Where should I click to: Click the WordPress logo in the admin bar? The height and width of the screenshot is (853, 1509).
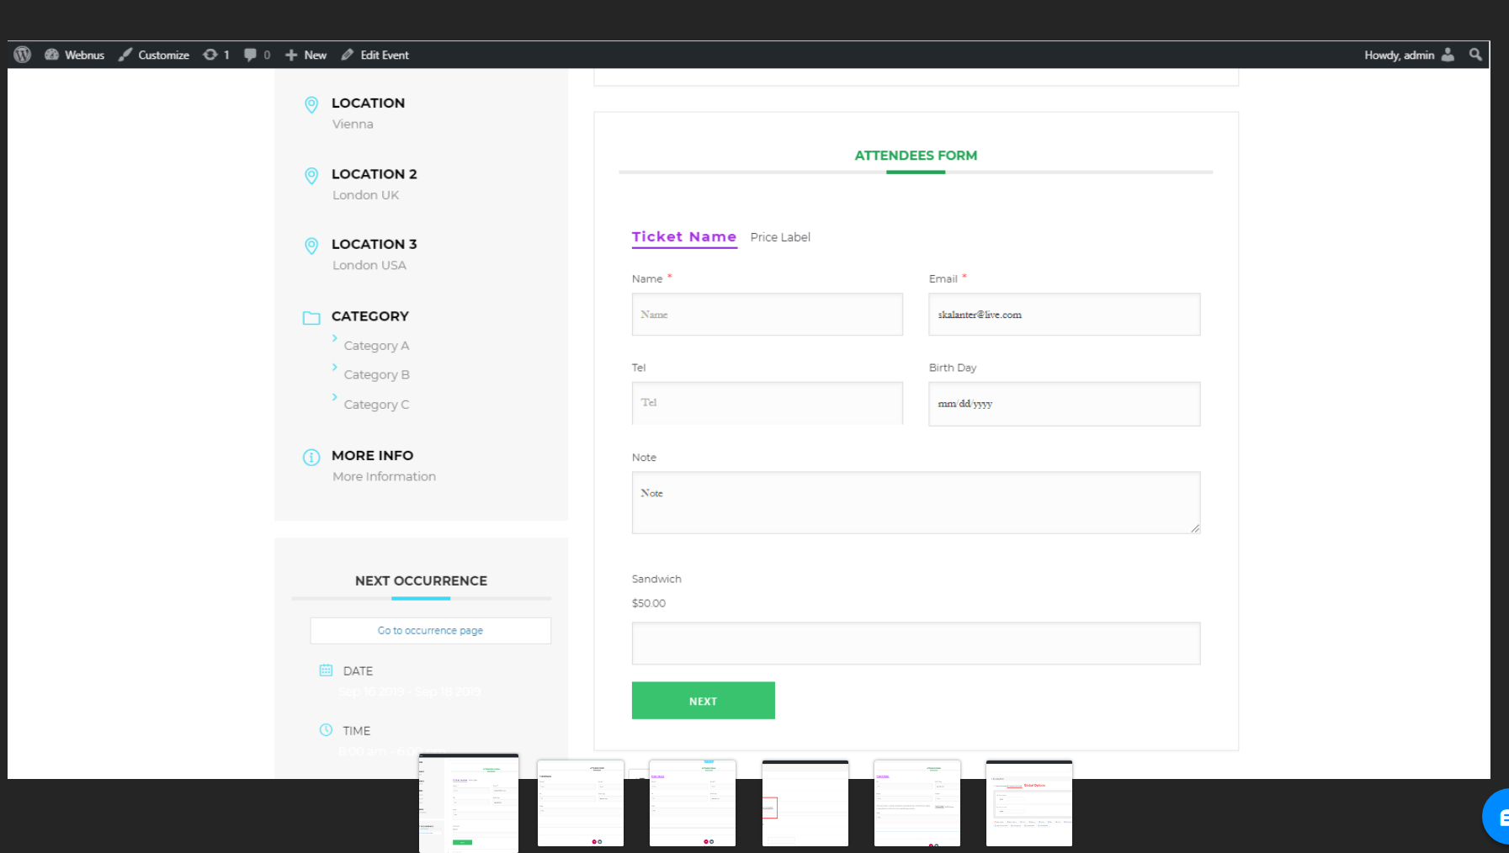click(21, 55)
